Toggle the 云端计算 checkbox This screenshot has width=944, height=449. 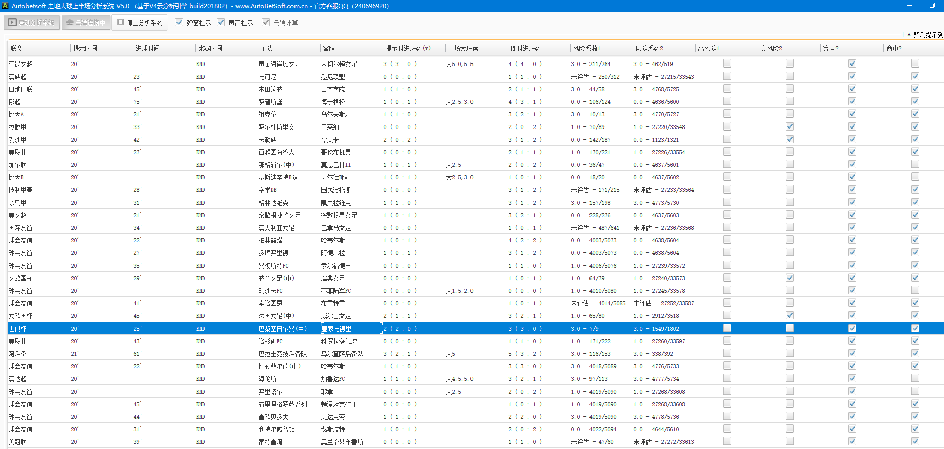tap(266, 22)
